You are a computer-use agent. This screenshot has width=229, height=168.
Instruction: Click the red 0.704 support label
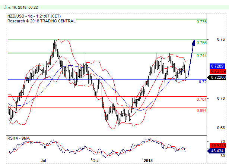tap(201, 99)
